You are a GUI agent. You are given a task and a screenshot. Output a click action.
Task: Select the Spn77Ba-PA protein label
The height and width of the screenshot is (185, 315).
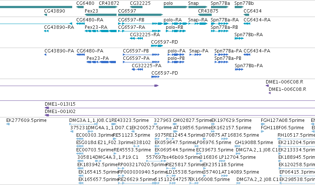(x=228, y=51)
